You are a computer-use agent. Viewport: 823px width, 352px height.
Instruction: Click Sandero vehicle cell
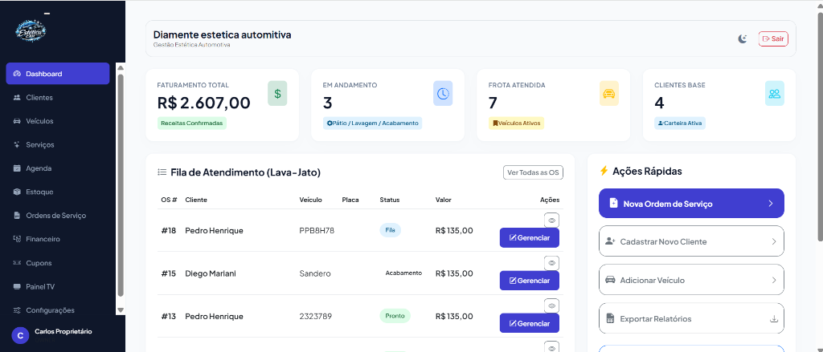coord(315,273)
